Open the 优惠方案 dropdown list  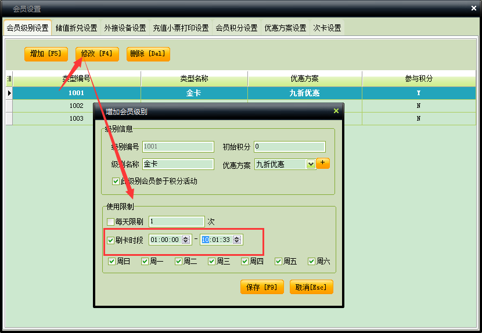pyautogui.click(x=311, y=164)
